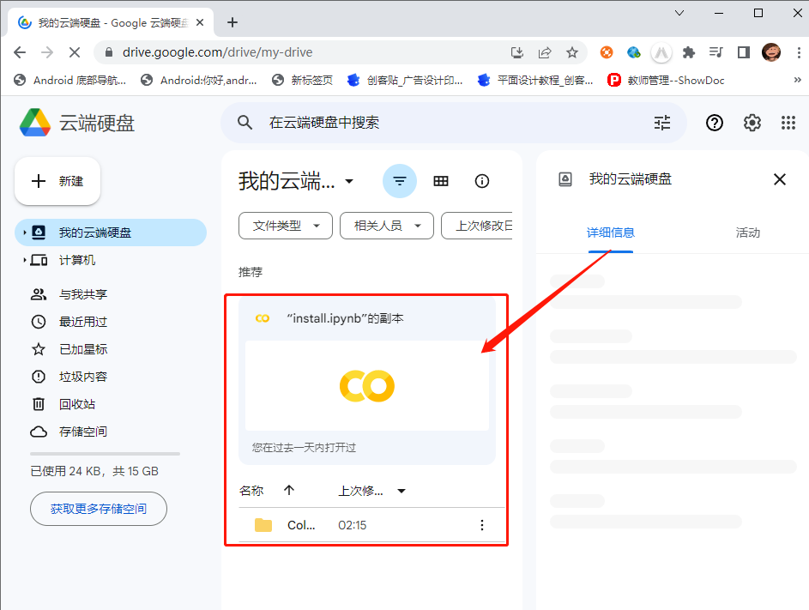Open more actions for Col... folder
Viewport: 809px width, 610px height.
click(x=481, y=525)
